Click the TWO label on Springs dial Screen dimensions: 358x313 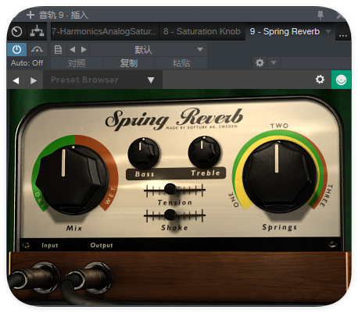point(279,126)
